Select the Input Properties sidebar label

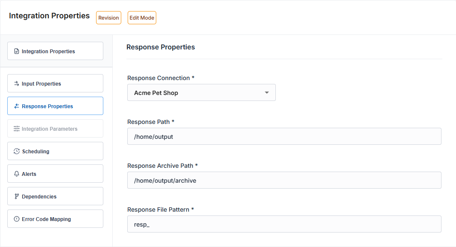click(41, 84)
